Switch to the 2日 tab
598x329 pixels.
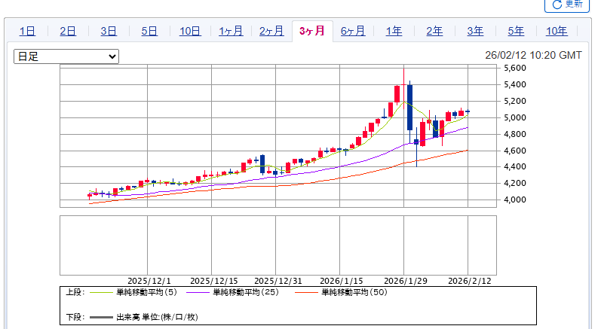coord(68,31)
